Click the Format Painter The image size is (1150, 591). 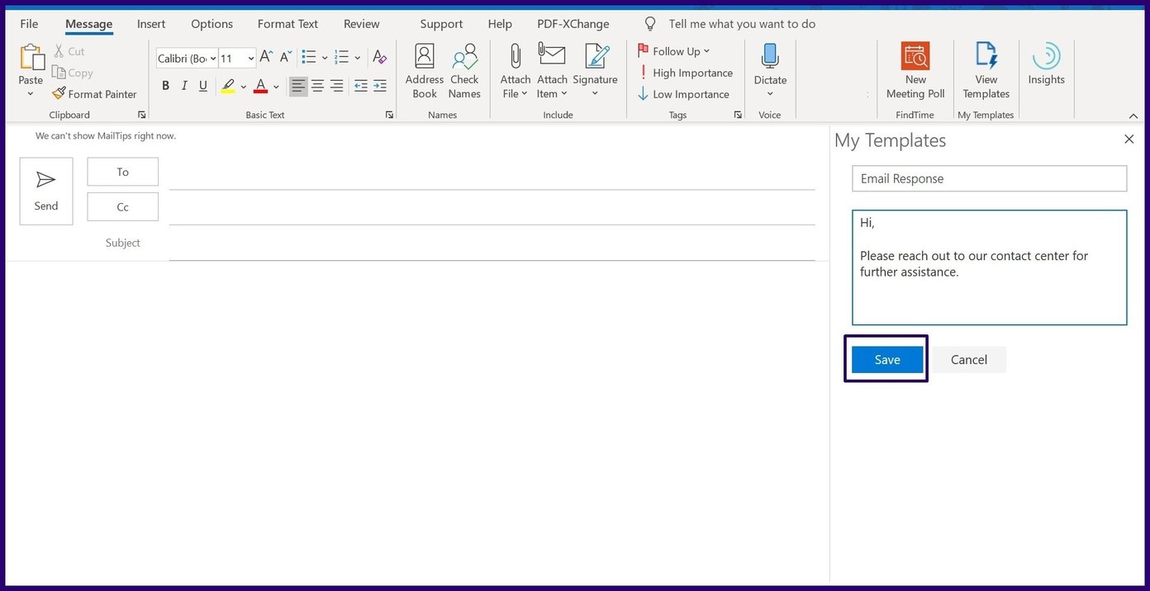(94, 93)
